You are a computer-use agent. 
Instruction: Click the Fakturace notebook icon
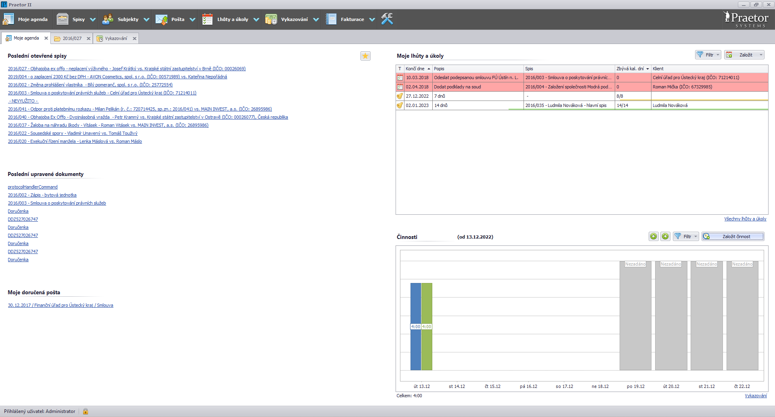[x=331, y=19]
